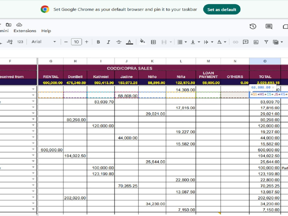This screenshot has height=216, width=288.
Task: Select the 476,340.50 DonBell sum cell
Action: pos(75,83)
